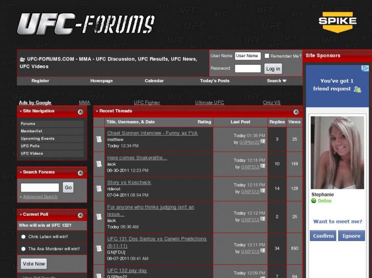Open Chael Sonnen Interview thread link
The height and width of the screenshot is (278, 372).
point(152,133)
